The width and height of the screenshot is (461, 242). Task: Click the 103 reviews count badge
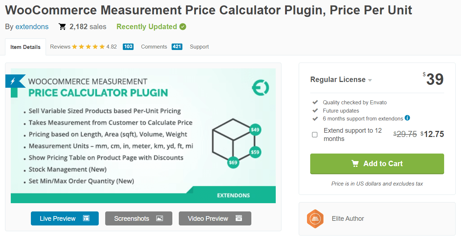(128, 46)
